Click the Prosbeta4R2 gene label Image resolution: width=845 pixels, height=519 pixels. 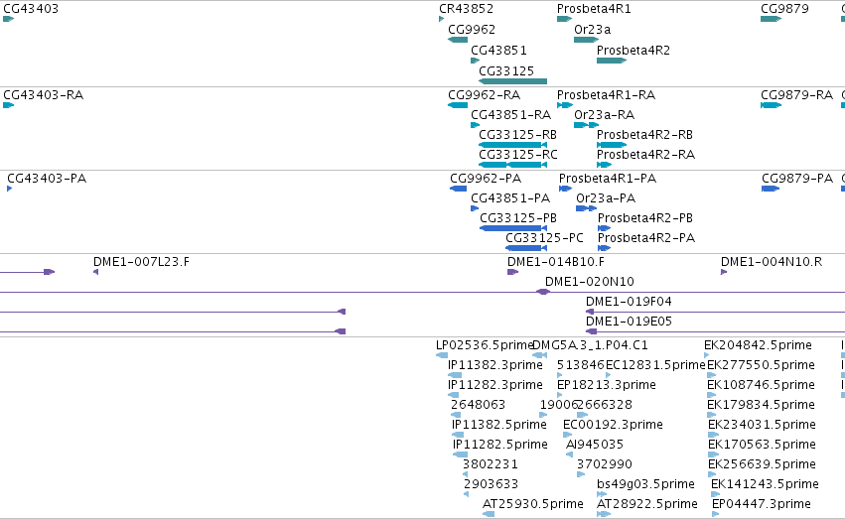[634, 51]
